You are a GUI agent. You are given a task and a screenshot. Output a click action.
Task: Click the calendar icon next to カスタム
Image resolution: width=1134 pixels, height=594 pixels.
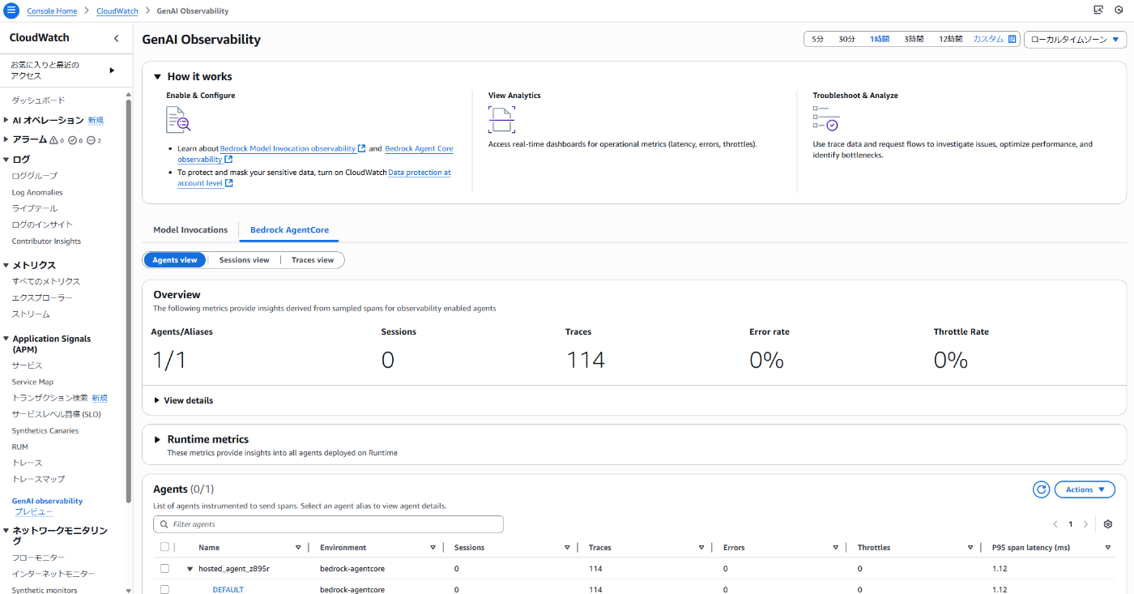pos(1013,39)
